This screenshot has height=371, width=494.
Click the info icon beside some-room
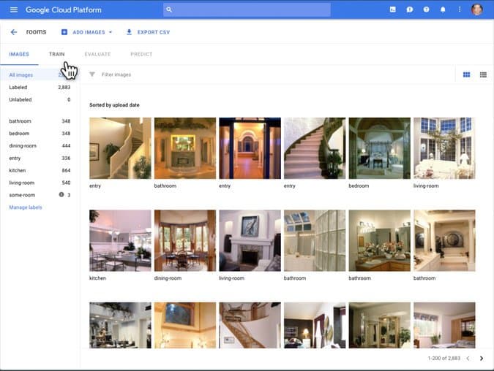[61, 194]
